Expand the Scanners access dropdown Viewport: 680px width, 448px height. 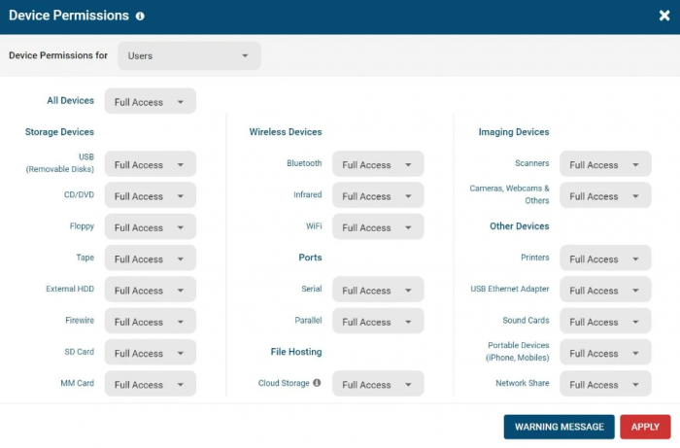605,164
